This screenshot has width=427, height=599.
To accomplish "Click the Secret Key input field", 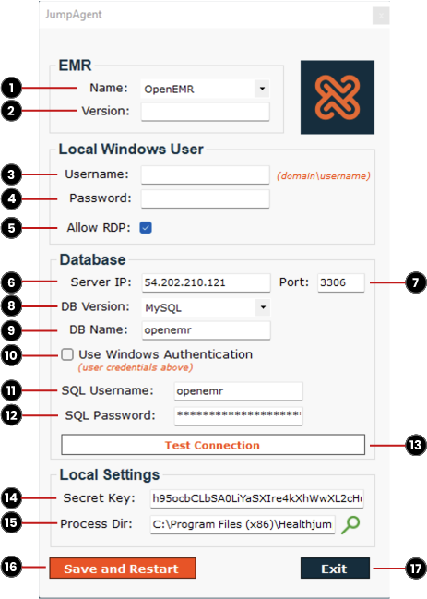I will coord(256,498).
